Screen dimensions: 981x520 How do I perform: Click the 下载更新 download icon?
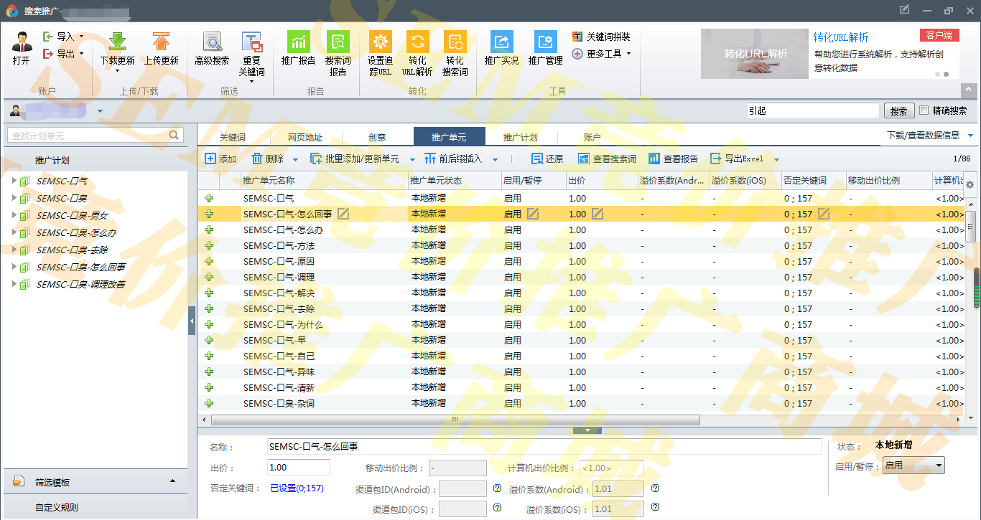117,42
